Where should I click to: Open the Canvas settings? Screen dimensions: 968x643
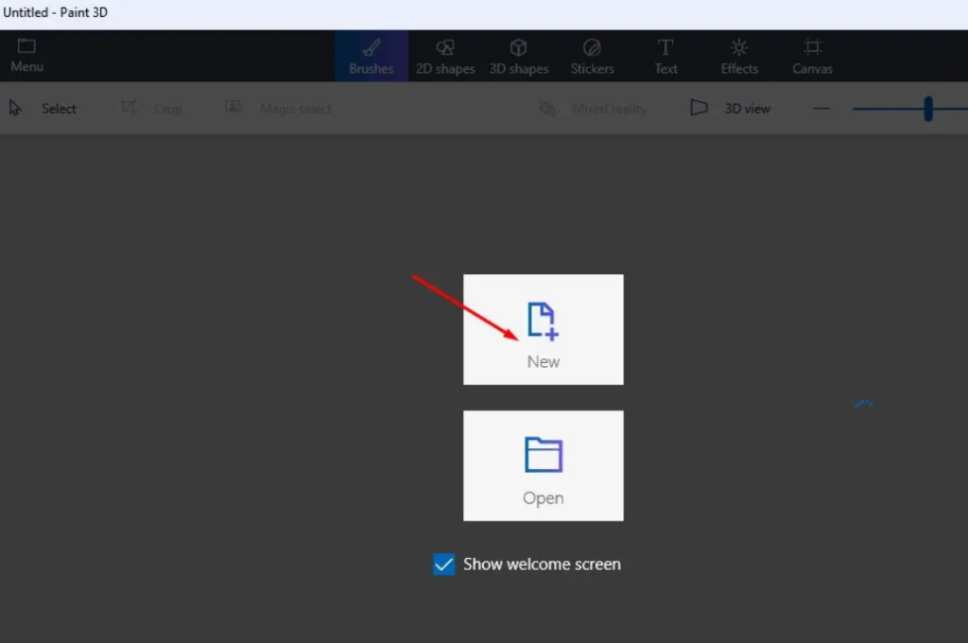tap(812, 57)
